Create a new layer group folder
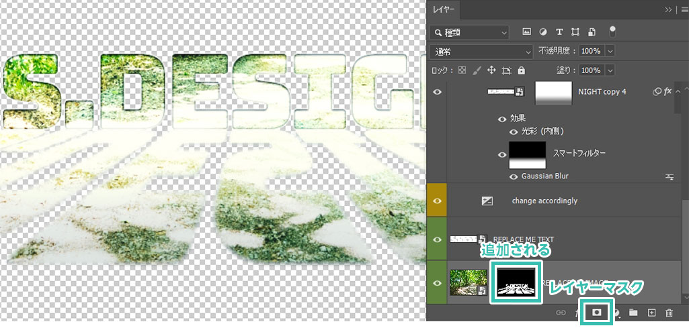Screen dimensions: 689x328 pos(633,313)
